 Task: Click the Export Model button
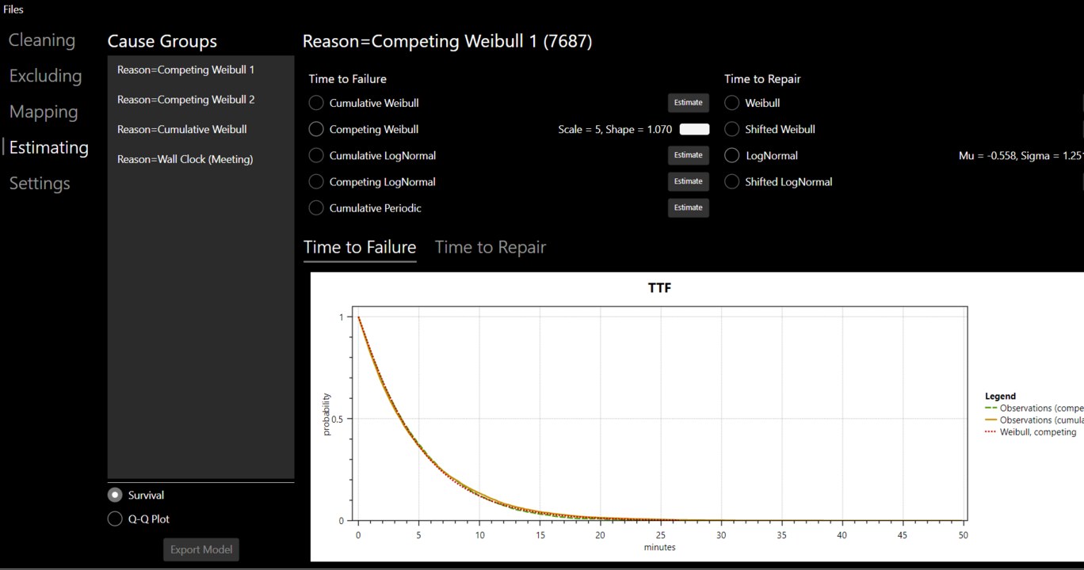pos(201,549)
